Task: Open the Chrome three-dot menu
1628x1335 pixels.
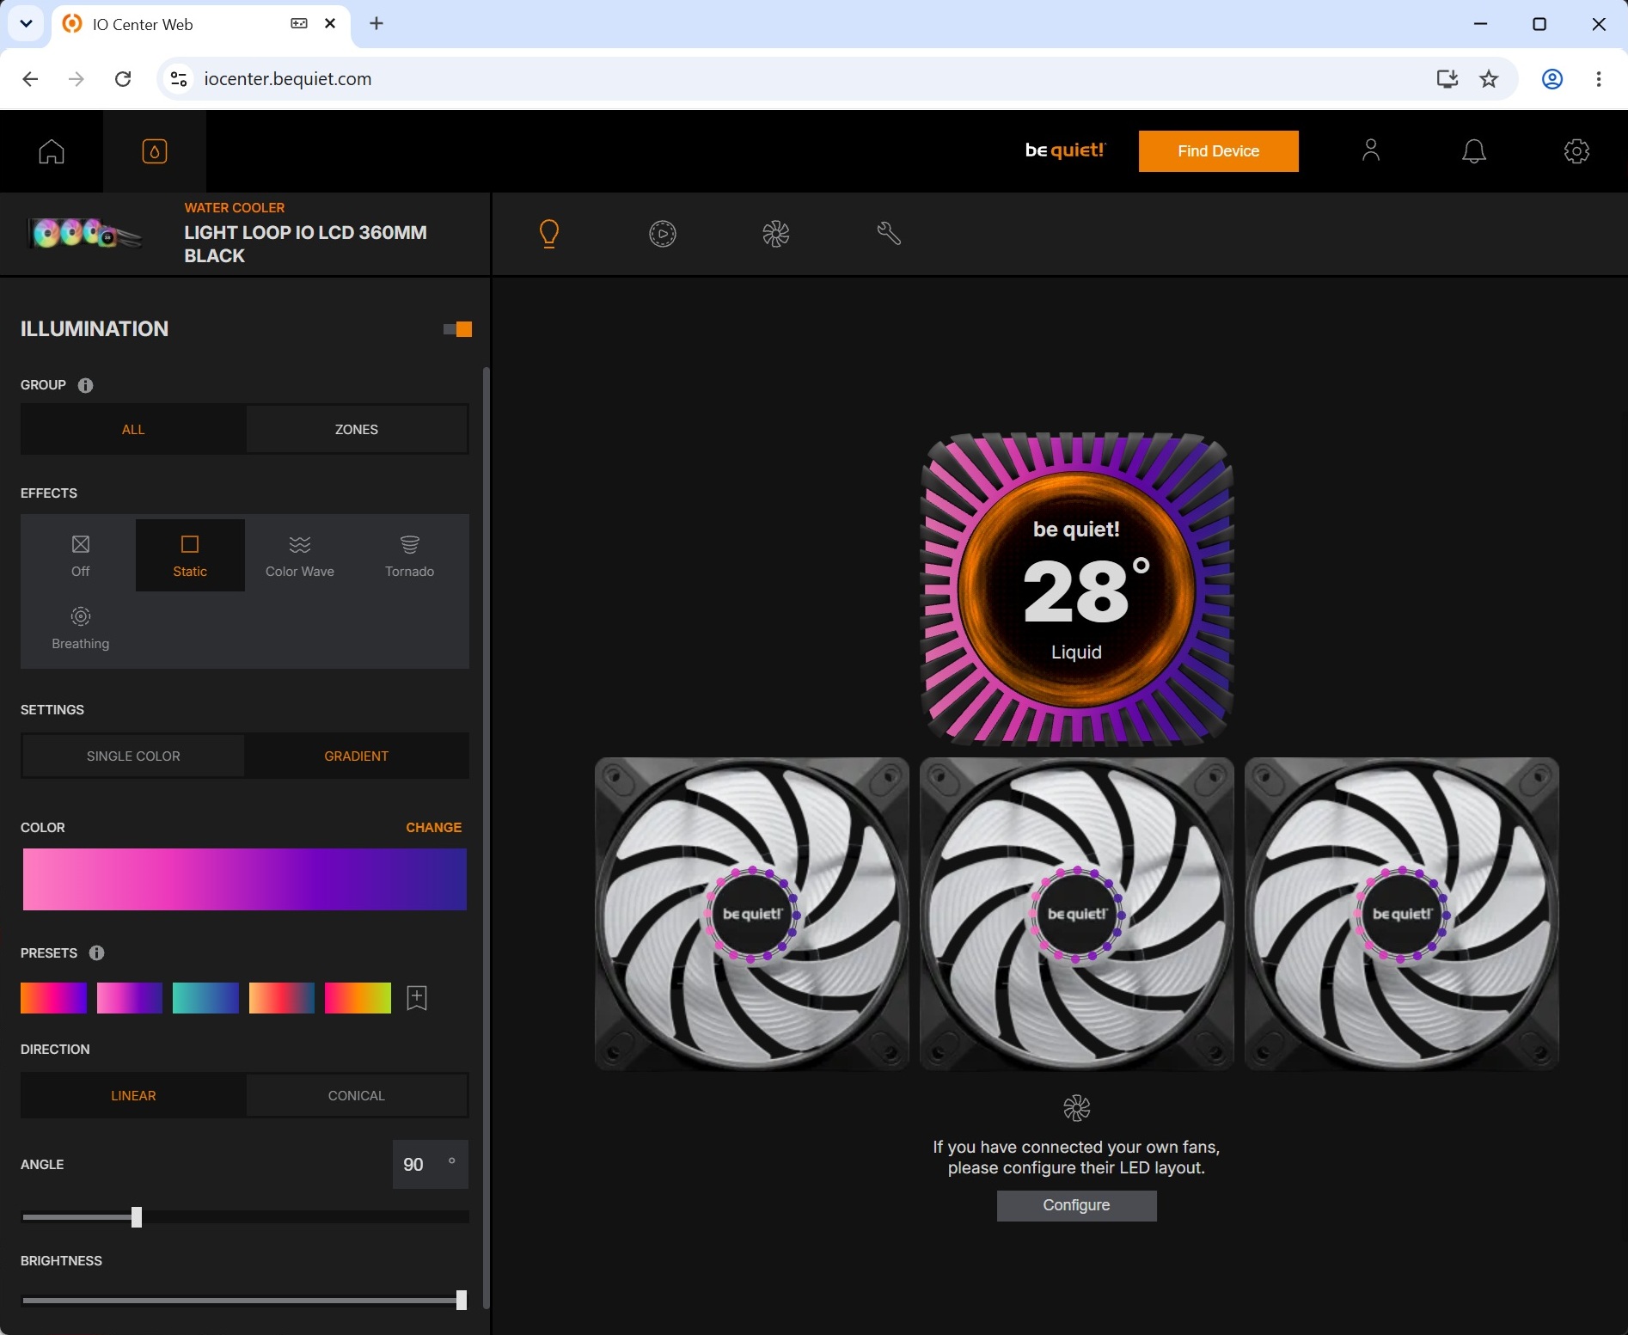Action: pos(1599,79)
